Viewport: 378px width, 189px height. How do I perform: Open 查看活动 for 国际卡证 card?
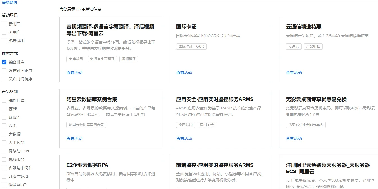184,73
